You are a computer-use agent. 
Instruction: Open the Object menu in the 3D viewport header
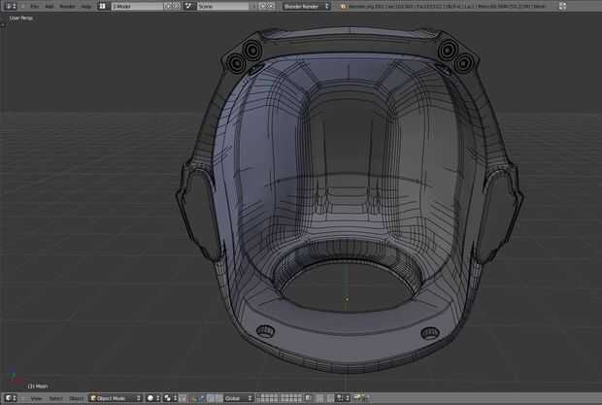(76, 398)
